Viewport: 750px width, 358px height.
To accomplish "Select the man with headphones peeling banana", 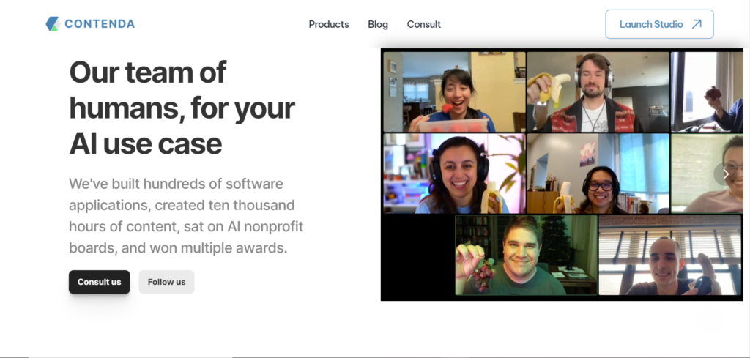I will click(x=598, y=92).
